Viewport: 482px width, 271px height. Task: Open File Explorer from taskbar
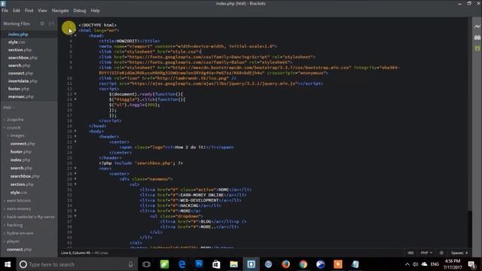click(233, 264)
